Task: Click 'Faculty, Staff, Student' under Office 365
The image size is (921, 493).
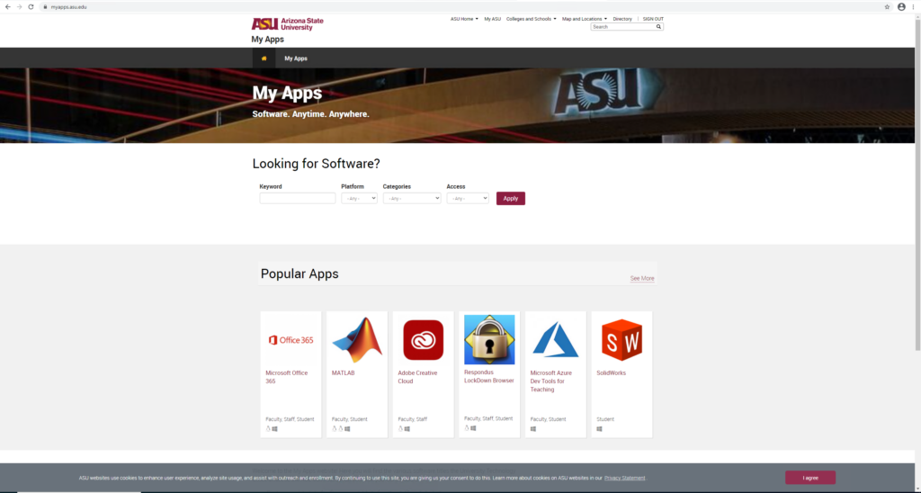Action: point(290,419)
